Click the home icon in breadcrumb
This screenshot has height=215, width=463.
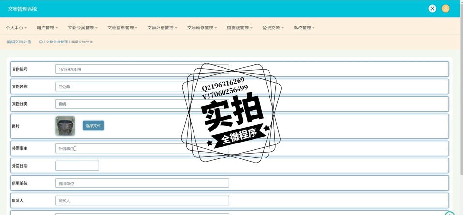coord(41,42)
